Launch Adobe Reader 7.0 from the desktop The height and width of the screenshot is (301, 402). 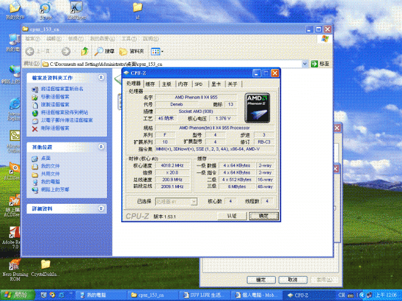click(x=13, y=238)
